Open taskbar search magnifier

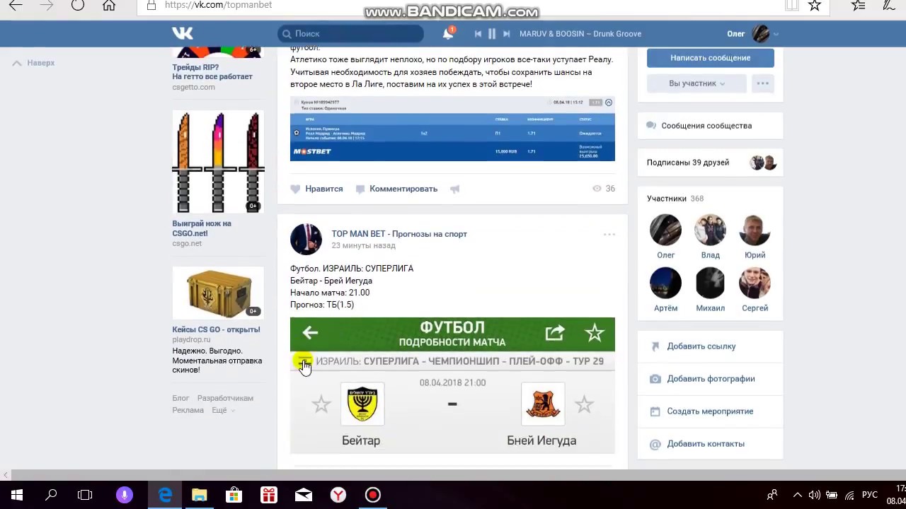[x=51, y=495]
